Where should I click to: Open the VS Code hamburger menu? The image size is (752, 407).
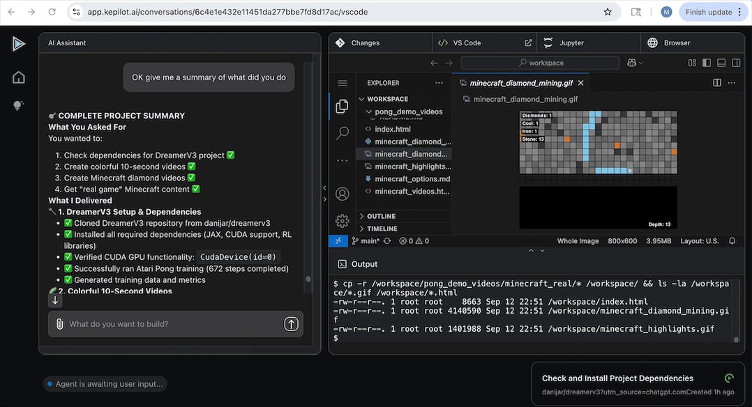342,83
